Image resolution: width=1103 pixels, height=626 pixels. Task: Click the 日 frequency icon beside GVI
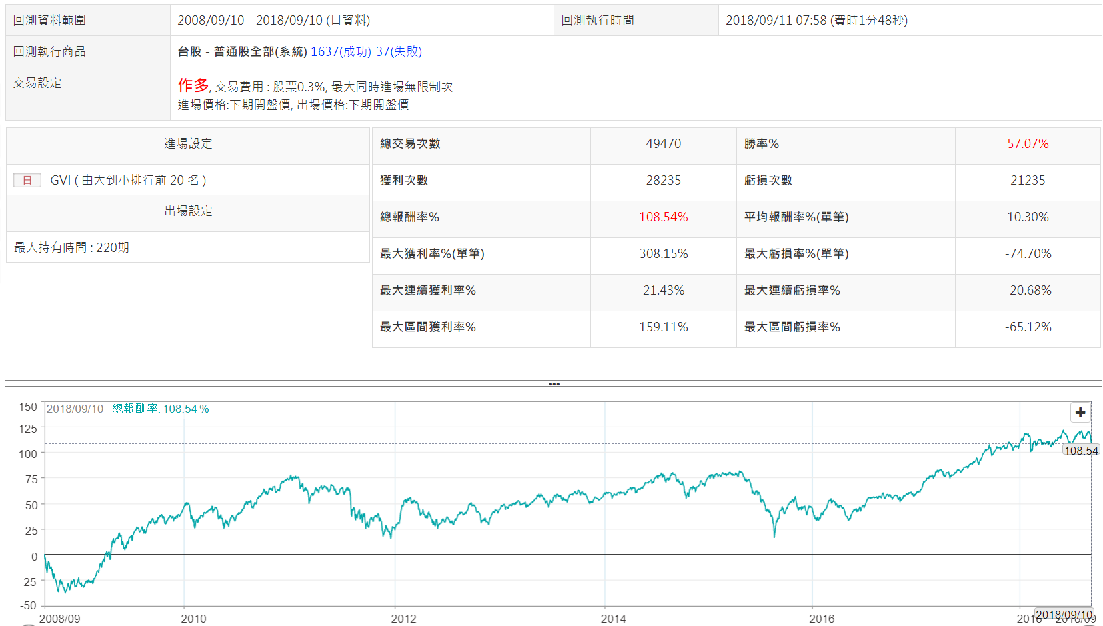[x=27, y=180]
